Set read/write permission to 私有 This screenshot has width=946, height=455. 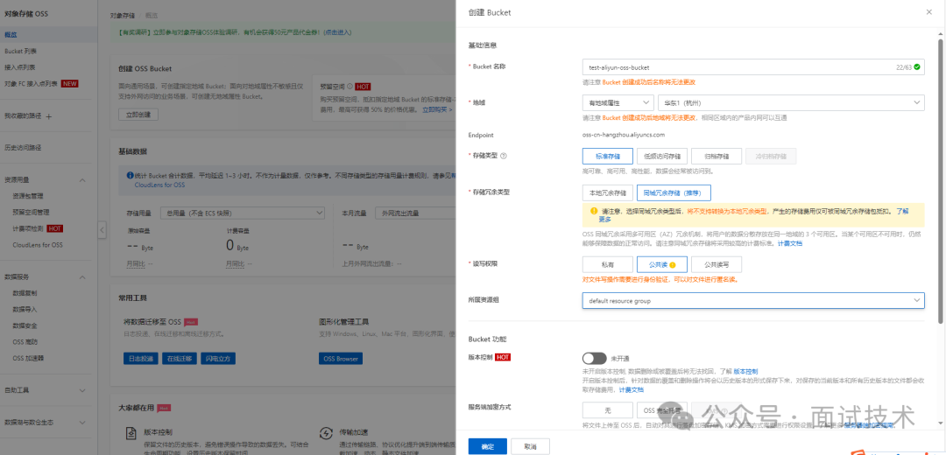[608, 264]
